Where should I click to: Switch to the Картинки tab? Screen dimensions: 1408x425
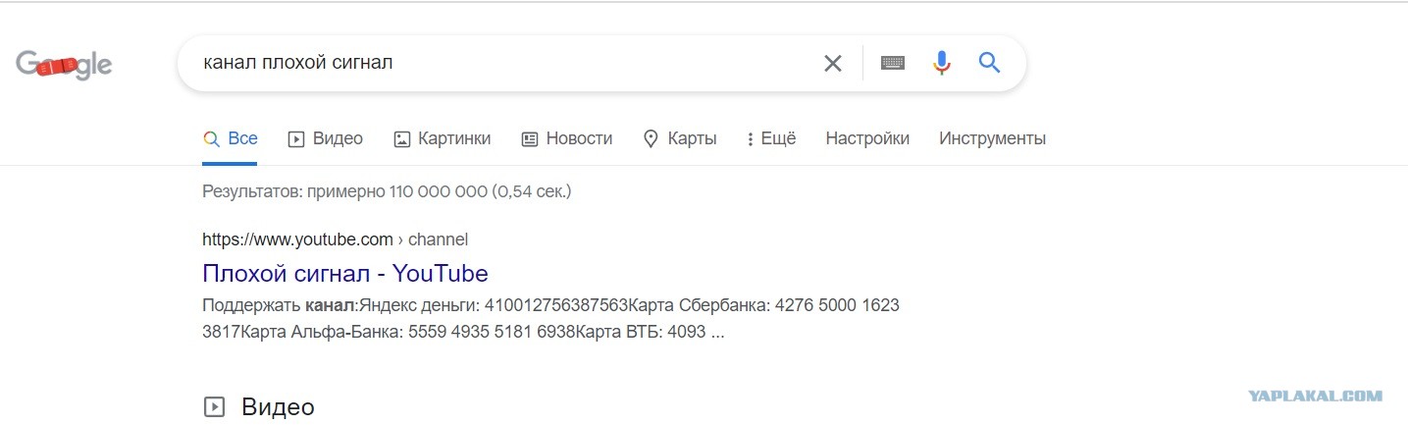(442, 138)
